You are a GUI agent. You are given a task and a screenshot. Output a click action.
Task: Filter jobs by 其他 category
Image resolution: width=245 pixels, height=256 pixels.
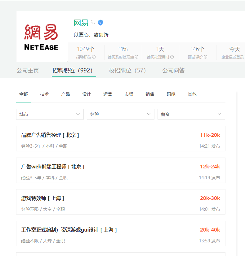(x=192, y=94)
